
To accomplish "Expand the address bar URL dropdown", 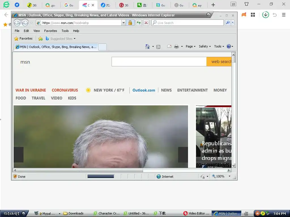I will point(123,23).
